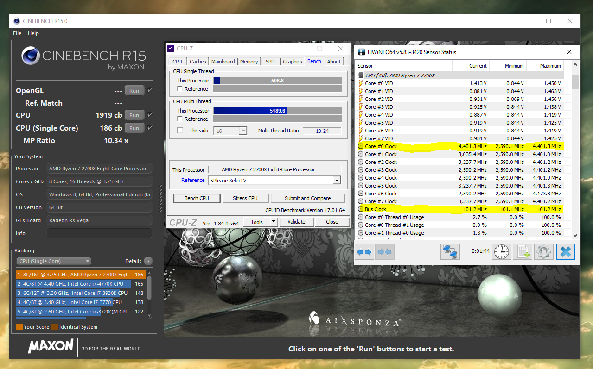Switch to the CPU tab in CPU-Z
The image size is (593, 369).
177,62
